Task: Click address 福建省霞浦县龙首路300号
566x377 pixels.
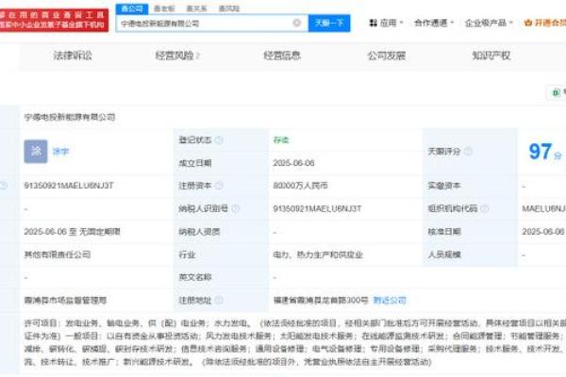Action: click(x=321, y=300)
